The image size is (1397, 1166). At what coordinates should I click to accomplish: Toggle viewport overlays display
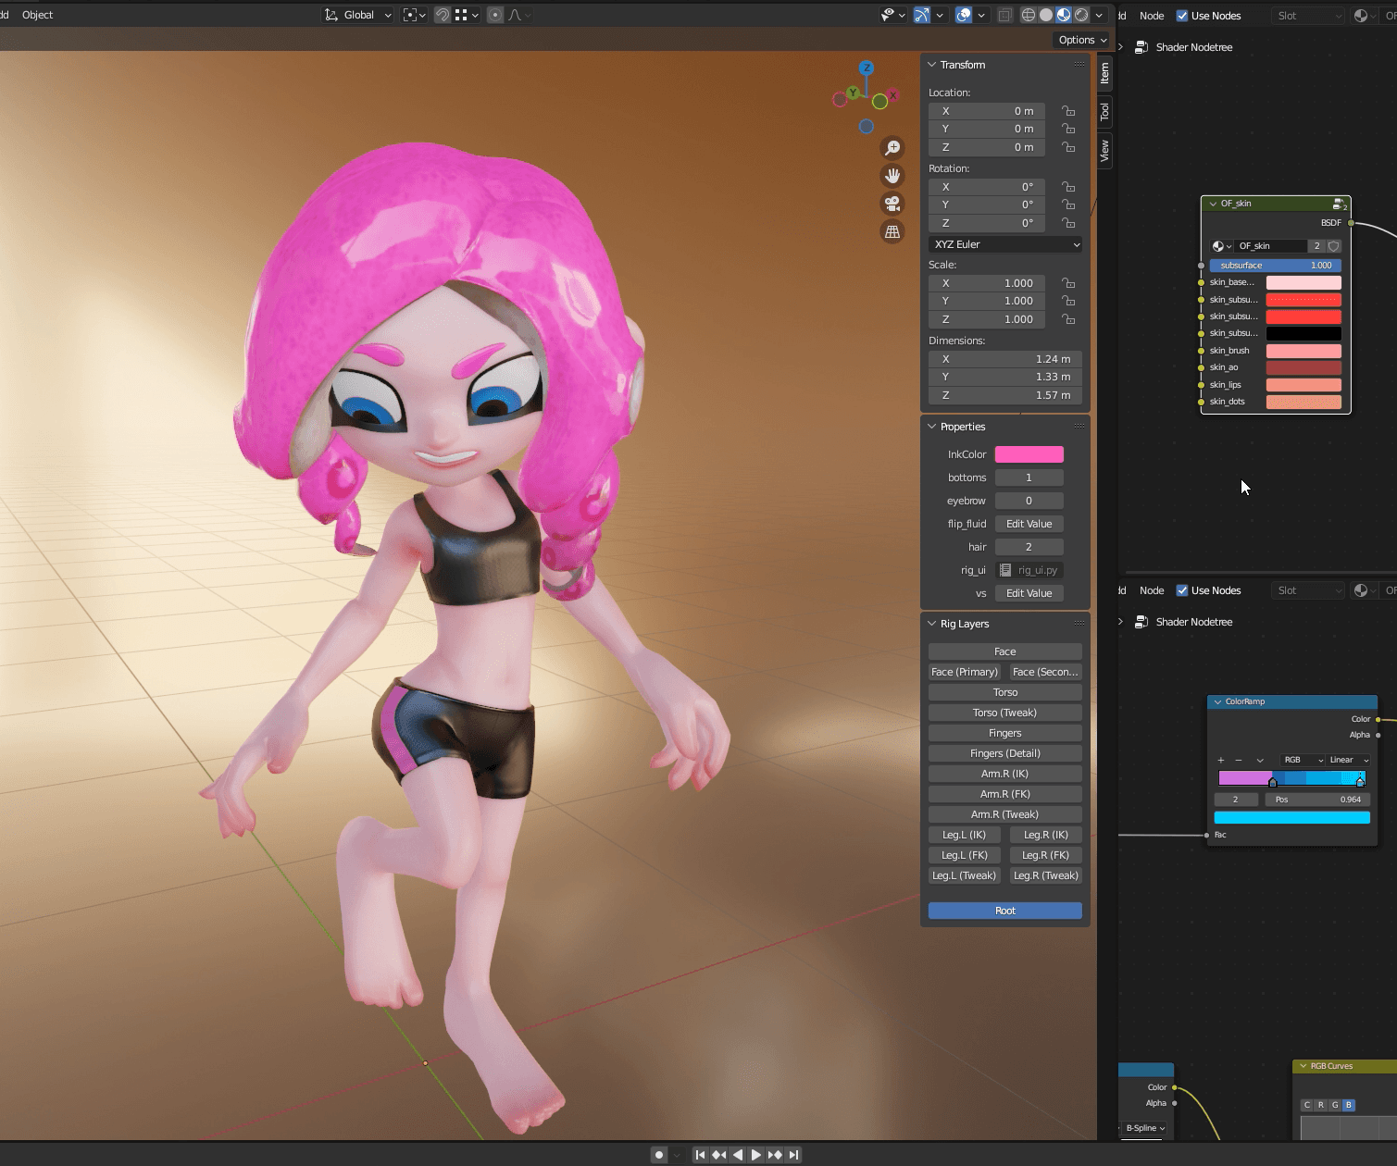[964, 15]
